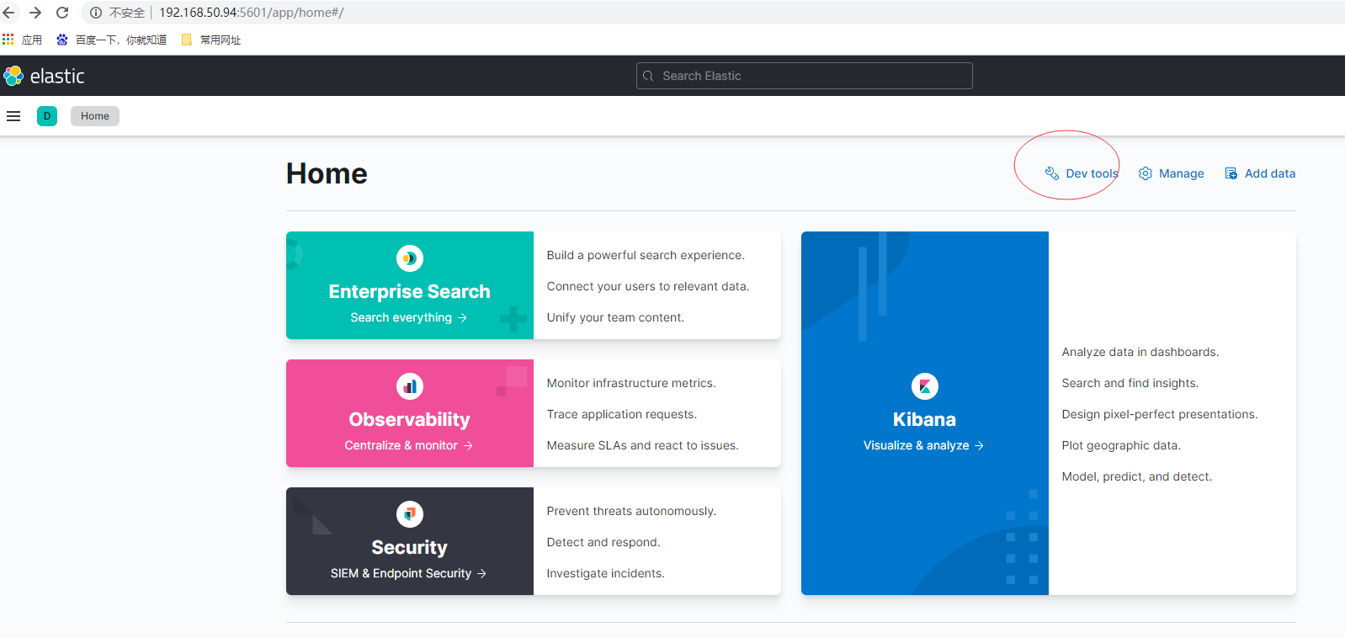1345x638 pixels.
Task: Open the 常用网址 bookmarks folder
Action: tap(211, 40)
